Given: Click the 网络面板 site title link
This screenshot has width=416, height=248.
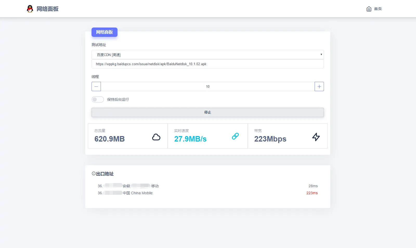Looking at the screenshot, I should point(47,9).
